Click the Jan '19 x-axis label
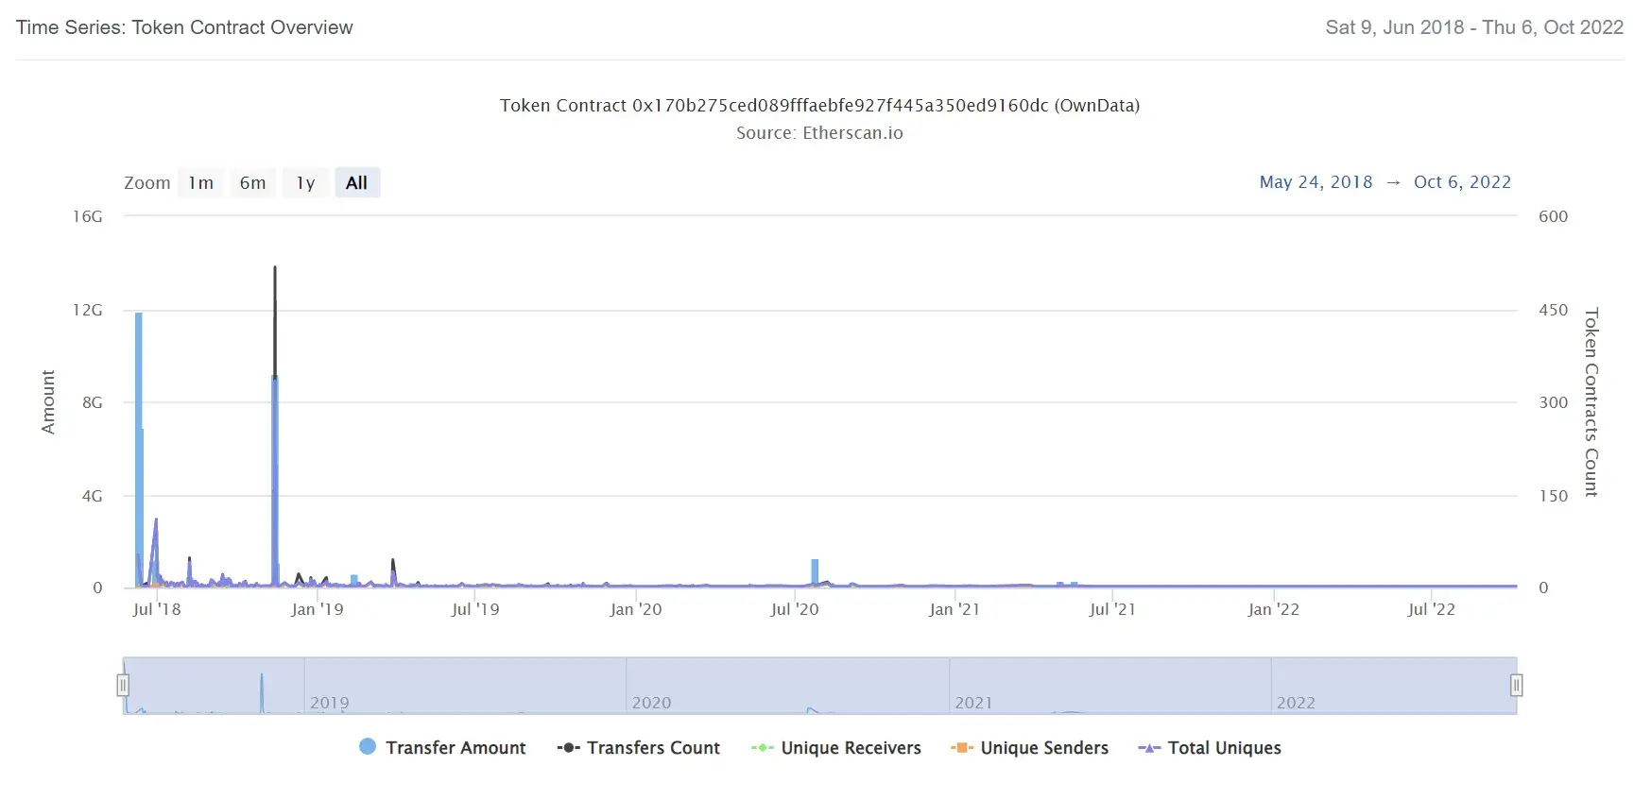Image resolution: width=1634 pixels, height=800 pixels. [x=317, y=609]
